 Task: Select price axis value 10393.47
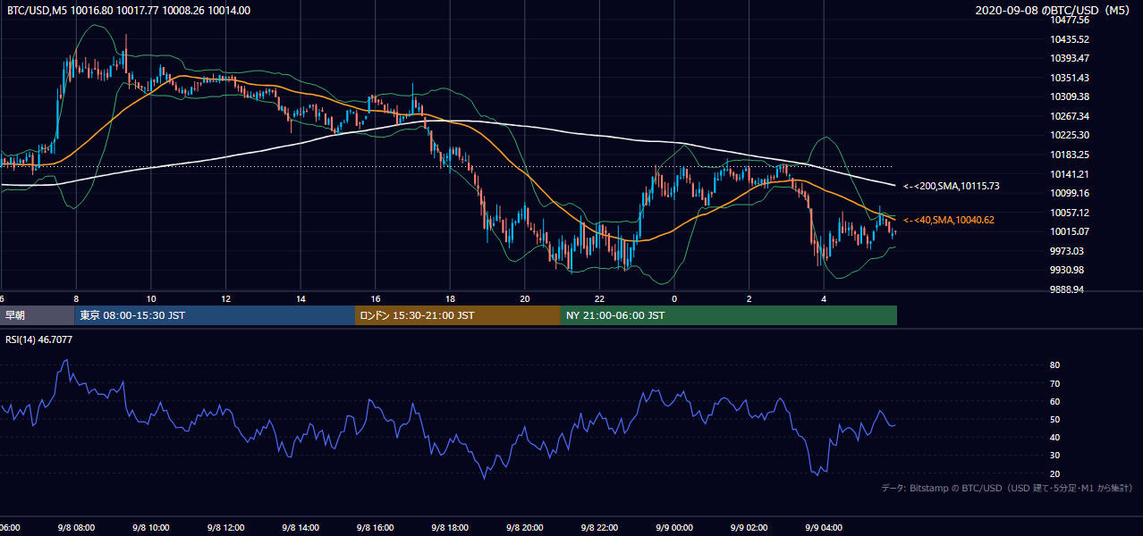pyautogui.click(x=1069, y=58)
